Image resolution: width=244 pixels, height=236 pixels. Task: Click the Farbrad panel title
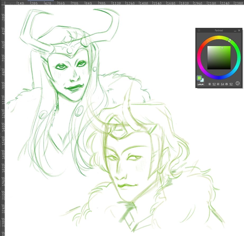219,30
